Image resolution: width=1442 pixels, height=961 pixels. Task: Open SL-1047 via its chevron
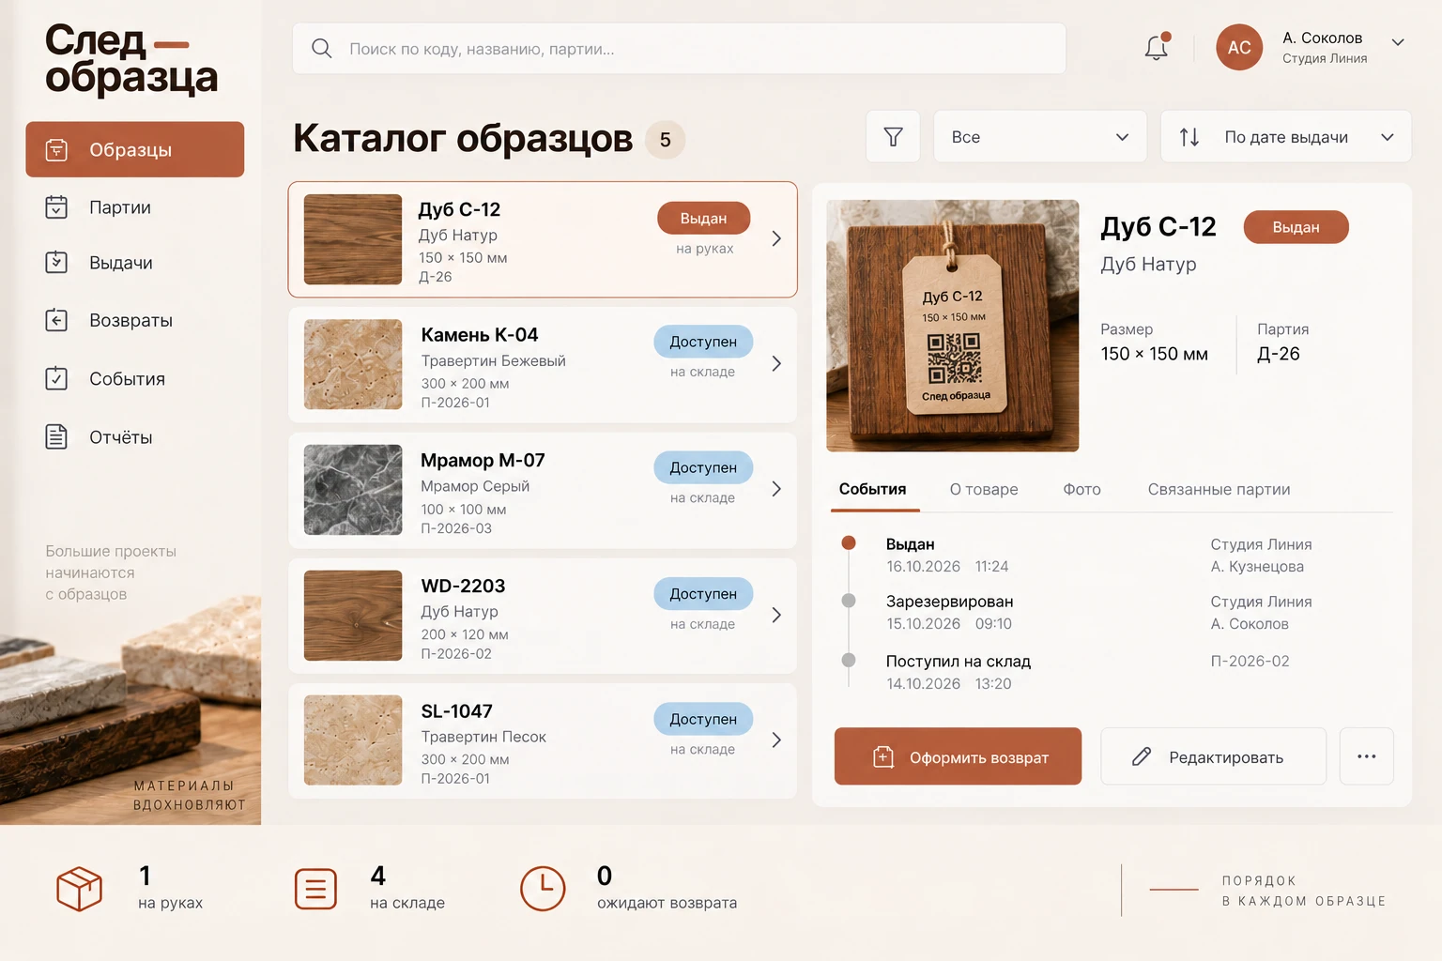(x=776, y=740)
